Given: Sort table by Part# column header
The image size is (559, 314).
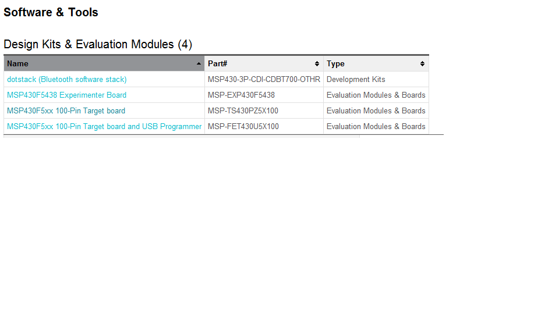Looking at the screenshot, I should [x=264, y=64].
